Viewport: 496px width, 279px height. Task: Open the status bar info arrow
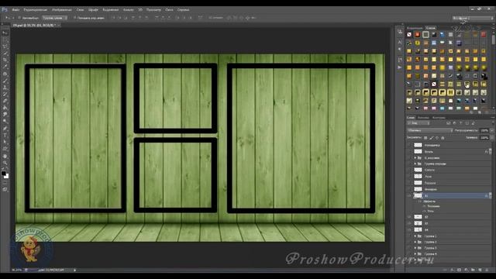click(x=75, y=270)
